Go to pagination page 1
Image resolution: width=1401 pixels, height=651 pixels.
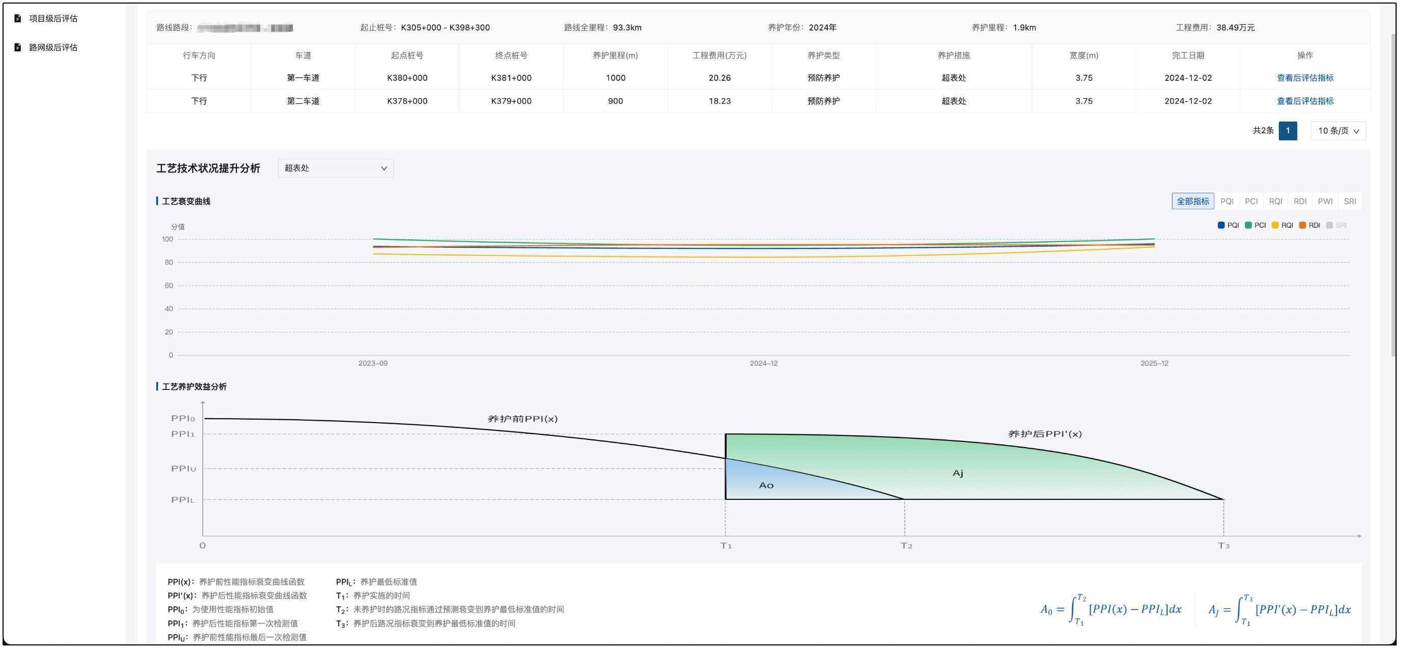[1287, 131]
